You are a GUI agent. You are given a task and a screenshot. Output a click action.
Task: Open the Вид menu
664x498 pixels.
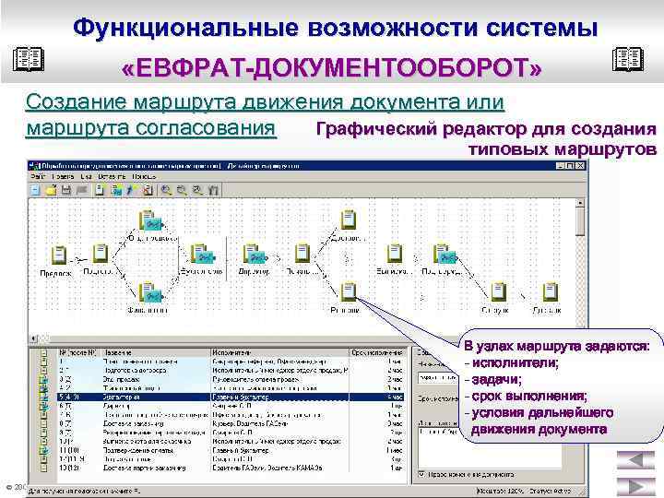coord(87,176)
